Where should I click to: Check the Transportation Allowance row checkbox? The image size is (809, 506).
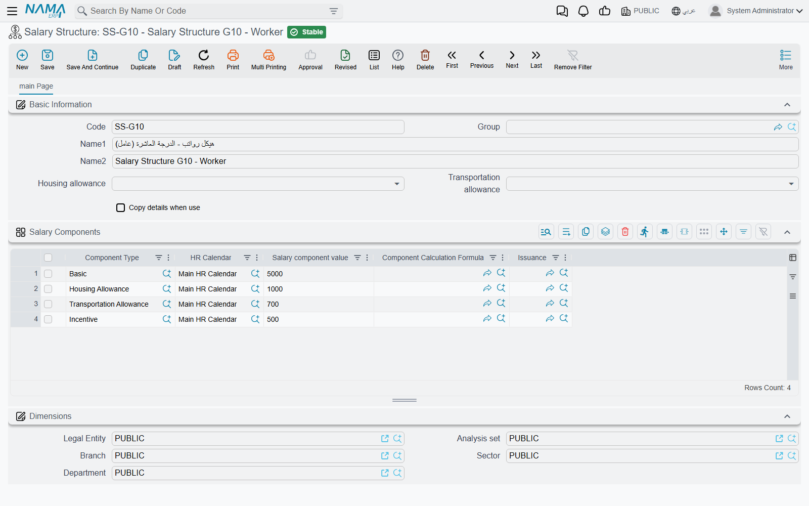(48, 304)
